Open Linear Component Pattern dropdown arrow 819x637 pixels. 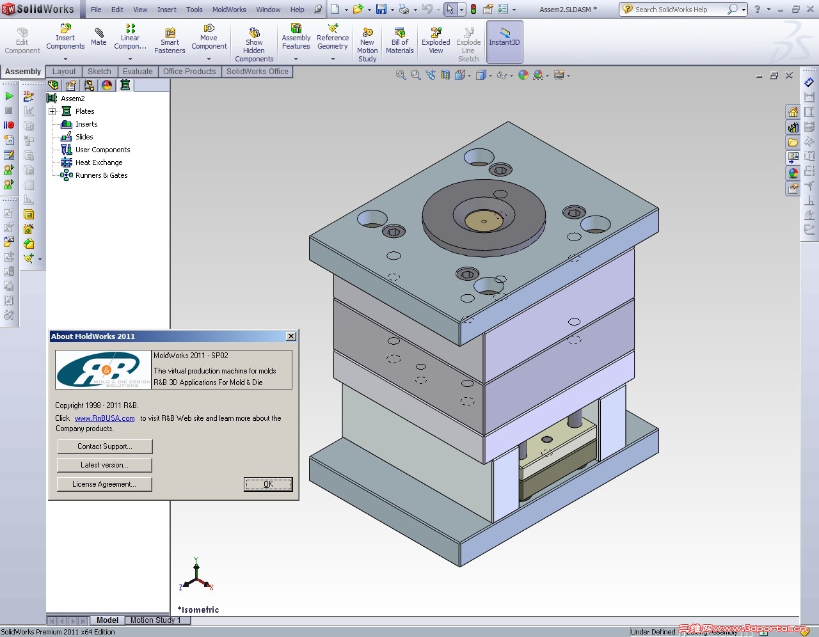pos(130,59)
